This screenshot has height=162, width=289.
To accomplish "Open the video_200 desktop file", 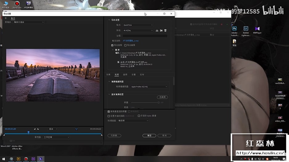I will pyautogui.click(x=280, y=119).
